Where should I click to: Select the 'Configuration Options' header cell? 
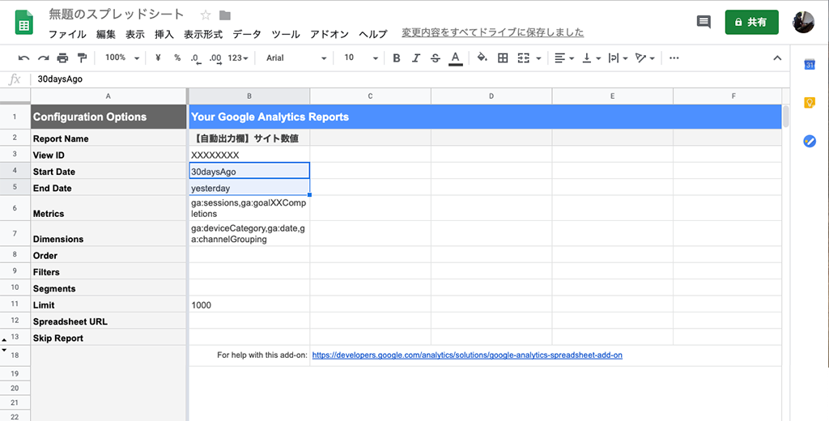click(108, 117)
